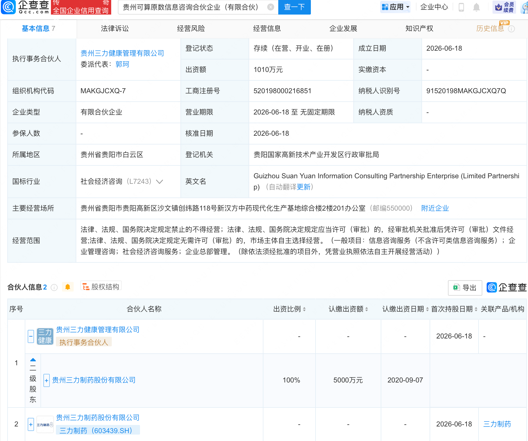Viewport: 528px width, 441px height.
Task: Open the notification bell in header
Action: click(x=476, y=7)
